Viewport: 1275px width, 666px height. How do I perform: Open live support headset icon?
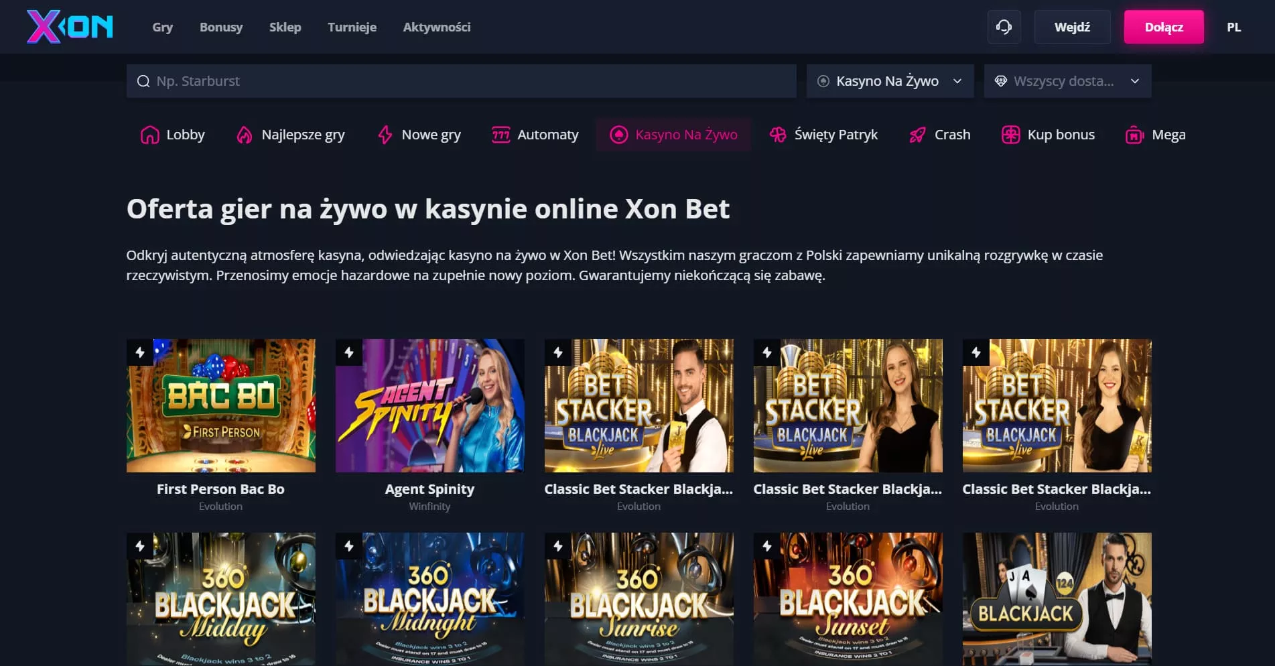(x=1004, y=27)
